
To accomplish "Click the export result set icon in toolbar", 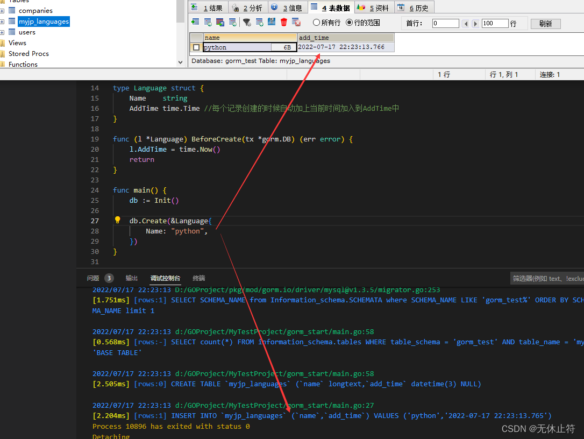I will coord(195,23).
